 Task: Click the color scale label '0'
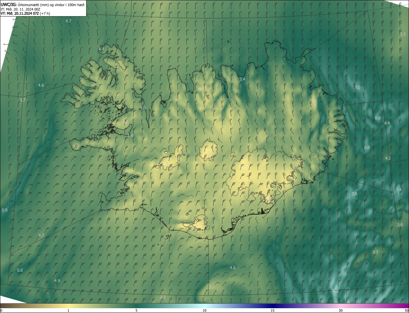tap(1, 310)
